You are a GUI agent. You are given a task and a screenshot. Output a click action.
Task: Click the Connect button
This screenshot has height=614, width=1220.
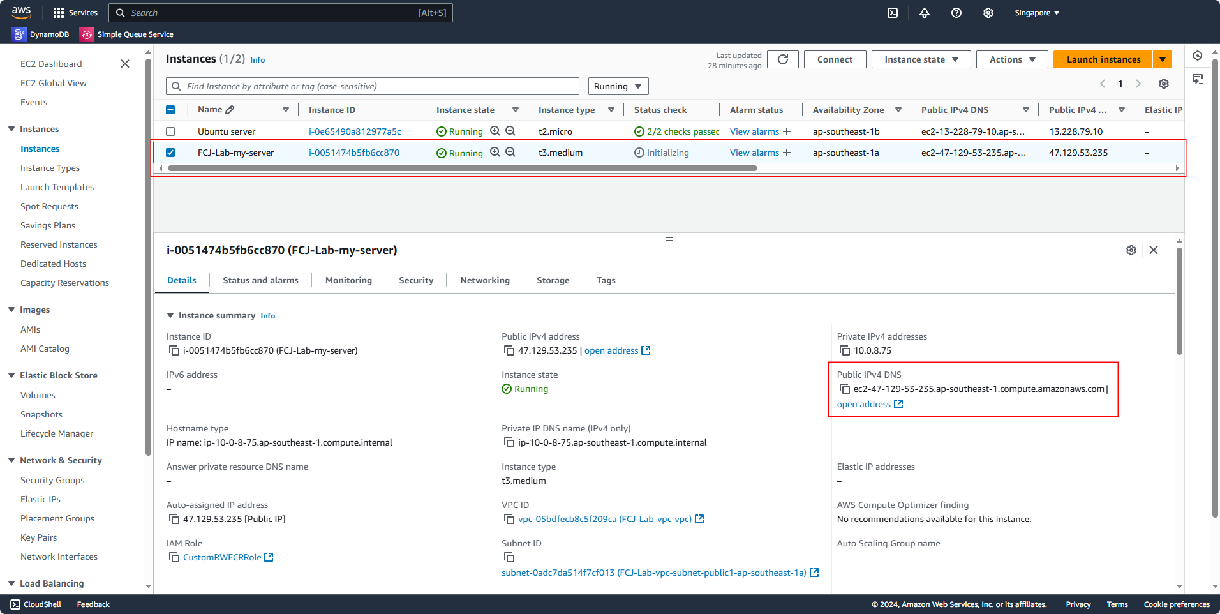pos(835,59)
